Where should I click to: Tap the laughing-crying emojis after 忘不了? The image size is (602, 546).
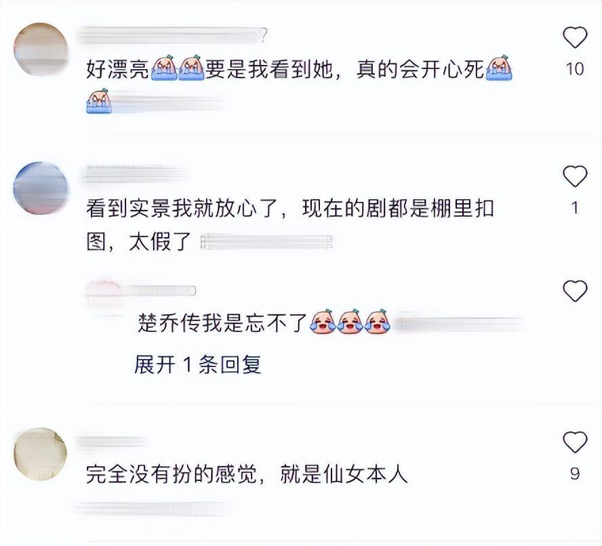(x=350, y=322)
